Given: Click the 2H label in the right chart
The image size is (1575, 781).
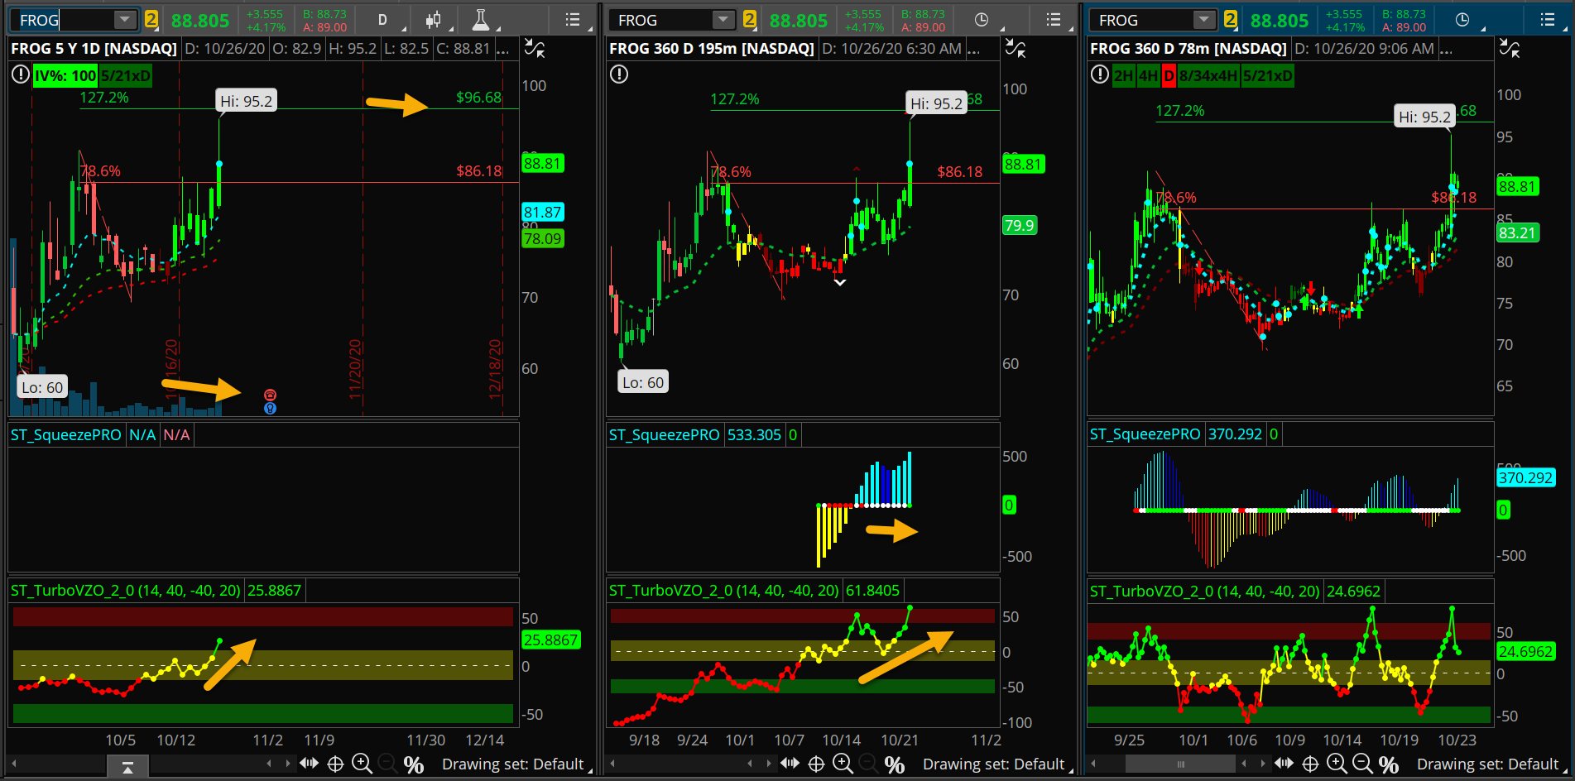Looking at the screenshot, I should (1123, 76).
